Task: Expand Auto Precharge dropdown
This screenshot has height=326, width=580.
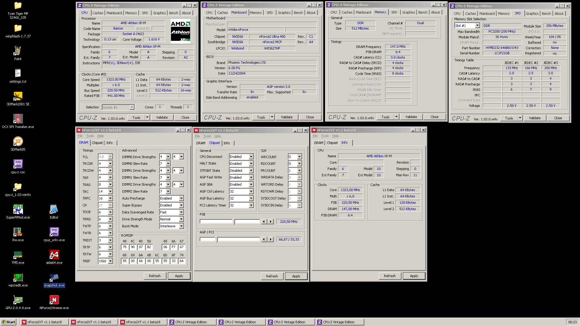Action: 181,198
